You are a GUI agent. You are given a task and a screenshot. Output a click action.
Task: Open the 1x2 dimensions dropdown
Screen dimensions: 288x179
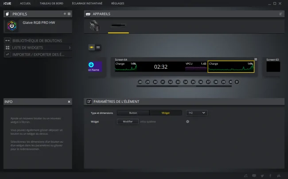click(x=197, y=113)
